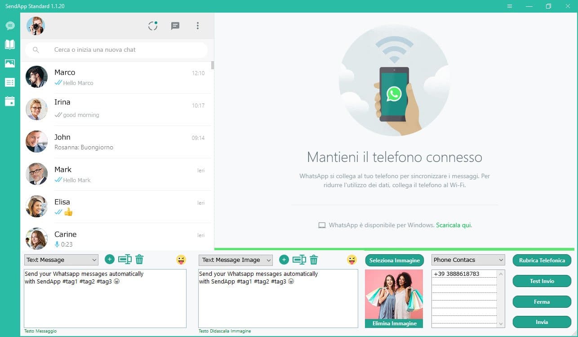Open the image gallery sidebar icon

pos(10,63)
